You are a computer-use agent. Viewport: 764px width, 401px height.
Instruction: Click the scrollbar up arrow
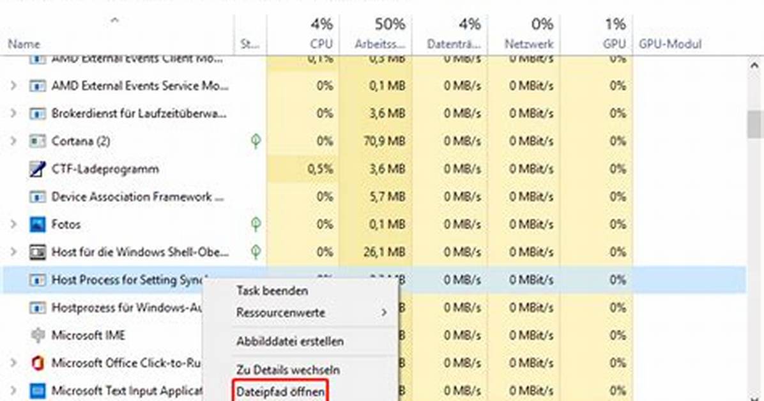(x=754, y=64)
